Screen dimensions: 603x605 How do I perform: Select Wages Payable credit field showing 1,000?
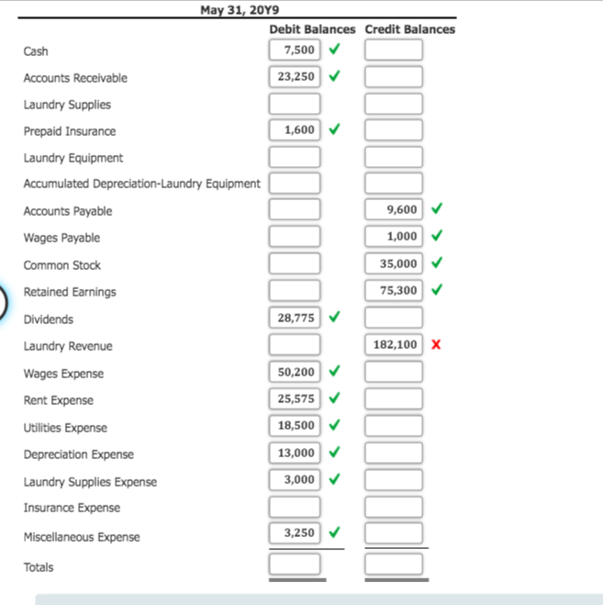(x=394, y=236)
